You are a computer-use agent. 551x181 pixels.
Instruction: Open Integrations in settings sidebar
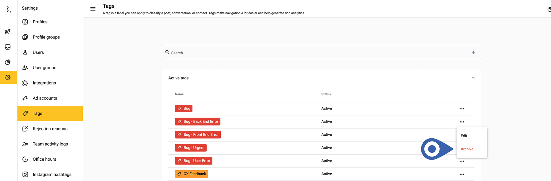(x=44, y=83)
